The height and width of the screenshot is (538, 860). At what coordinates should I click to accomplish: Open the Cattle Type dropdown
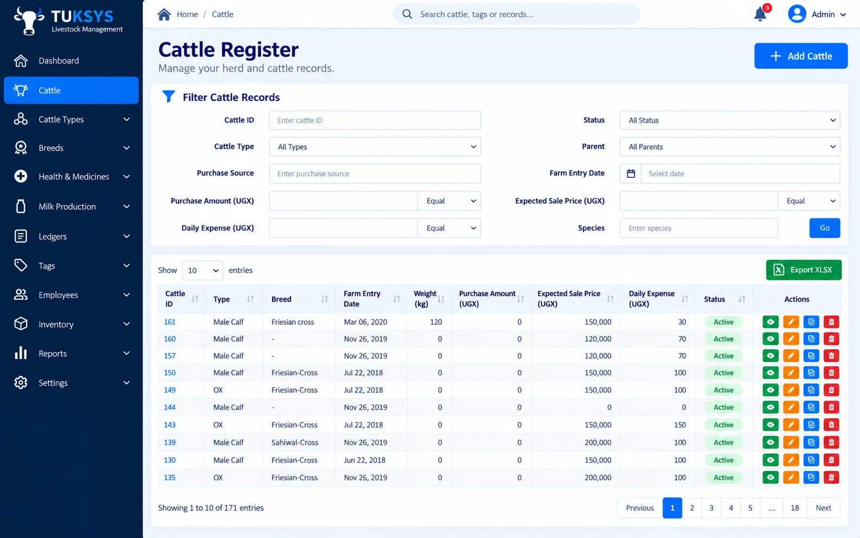[375, 147]
